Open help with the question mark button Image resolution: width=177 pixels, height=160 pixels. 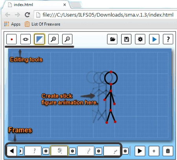click(168, 39)
